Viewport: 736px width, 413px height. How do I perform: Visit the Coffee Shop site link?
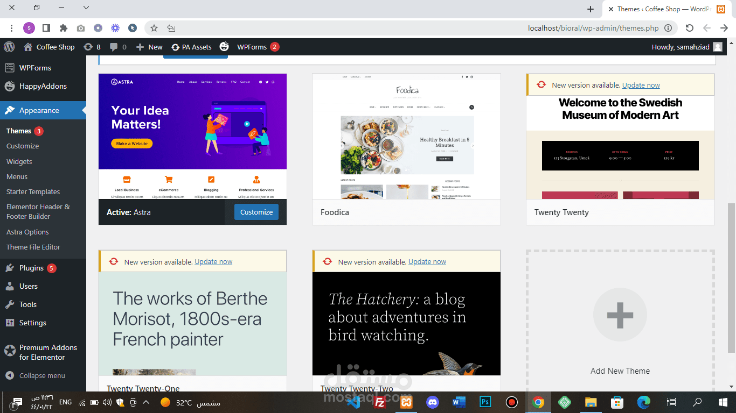pyautogui.click(x=49, y=47)
